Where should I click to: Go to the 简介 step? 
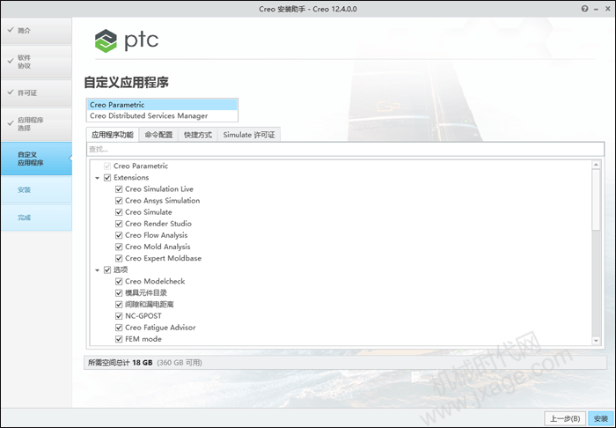click(36, 30)
